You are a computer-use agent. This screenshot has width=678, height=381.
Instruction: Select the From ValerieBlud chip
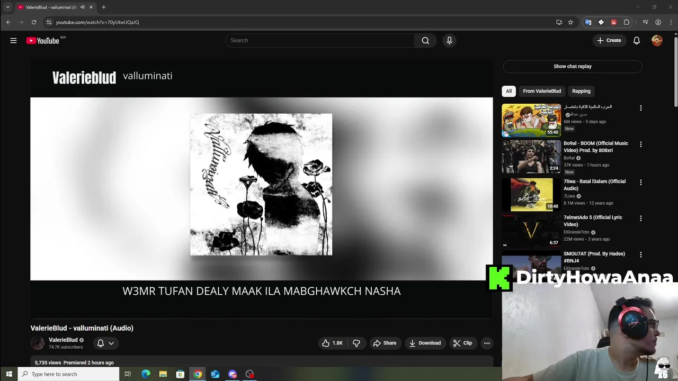click(542, 91)
